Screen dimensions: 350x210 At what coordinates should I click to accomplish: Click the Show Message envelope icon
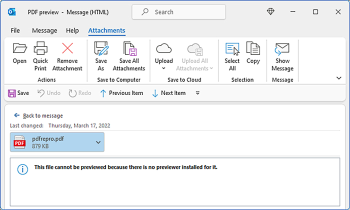click(x=282, y=49)
